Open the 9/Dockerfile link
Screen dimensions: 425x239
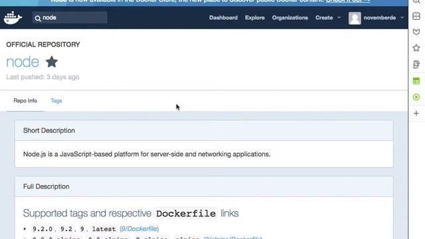139,228
